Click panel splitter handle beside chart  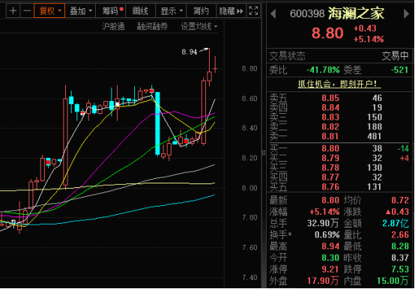click(x=264, y=153)
